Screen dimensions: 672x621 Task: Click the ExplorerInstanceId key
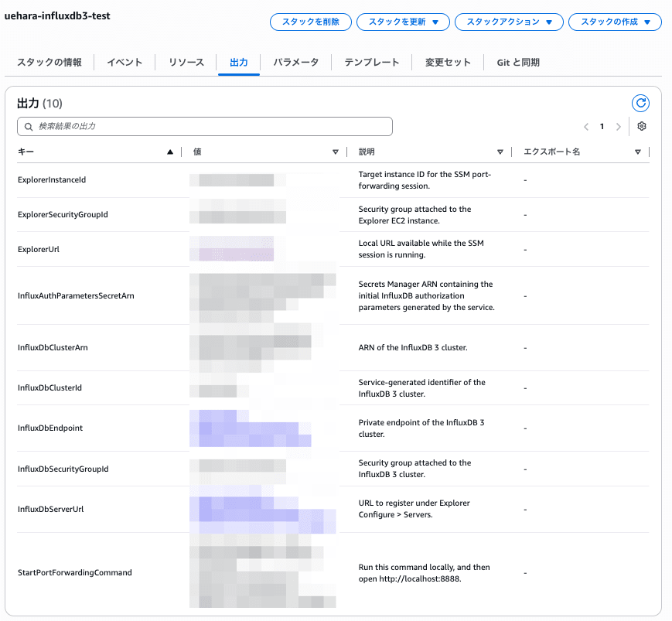(52, 179)
